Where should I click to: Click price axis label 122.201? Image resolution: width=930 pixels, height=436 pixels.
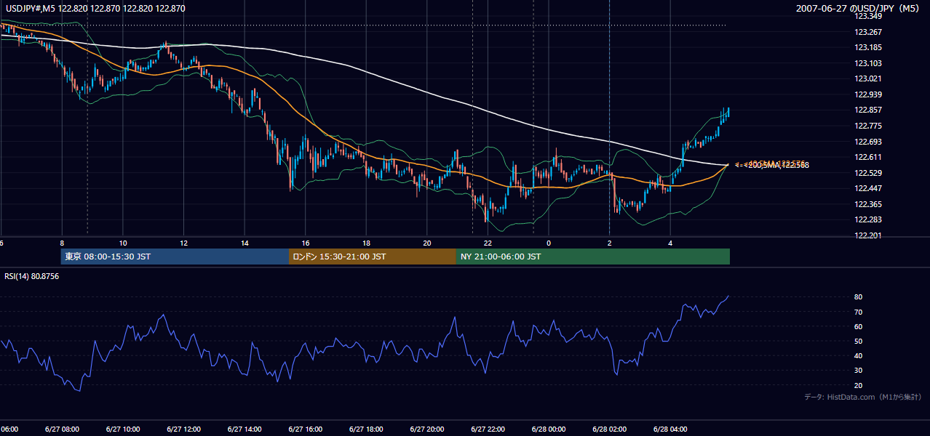point(868,235)
